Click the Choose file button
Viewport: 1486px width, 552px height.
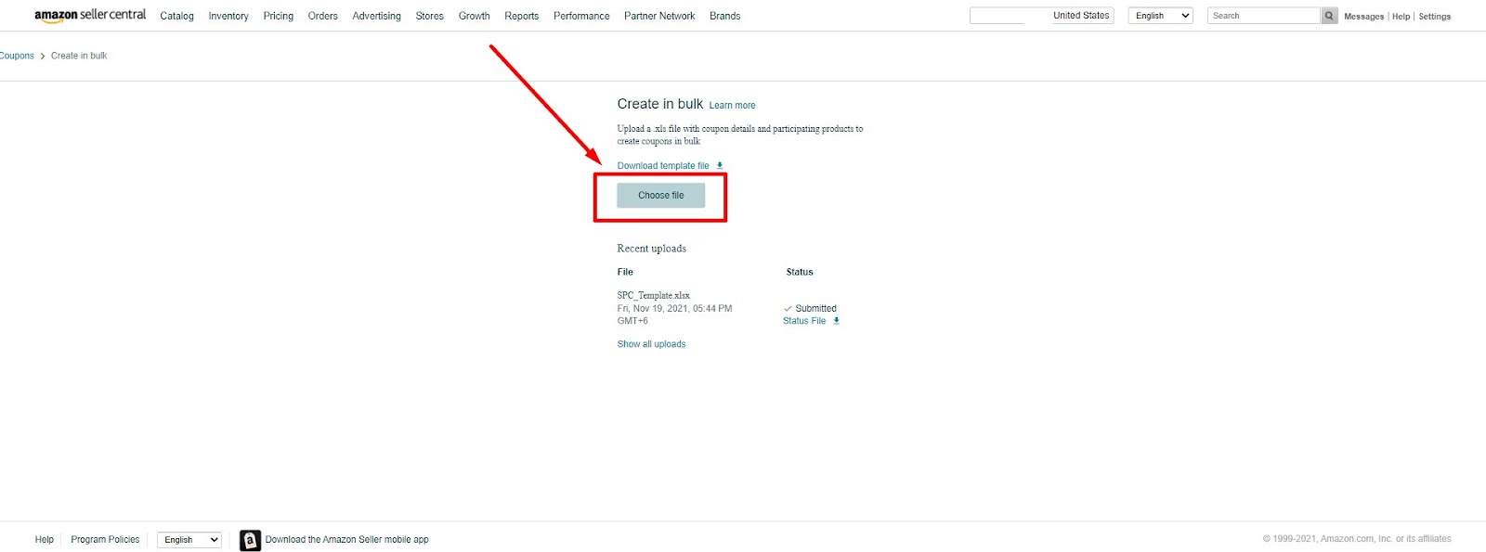click(660, 195)
